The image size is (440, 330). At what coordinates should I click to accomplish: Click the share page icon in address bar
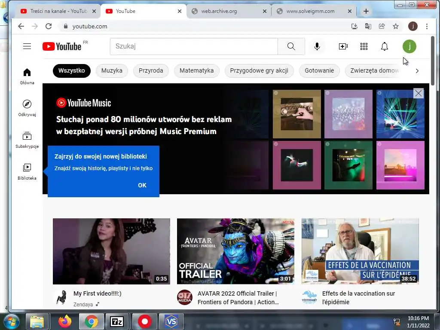[382, 26]
